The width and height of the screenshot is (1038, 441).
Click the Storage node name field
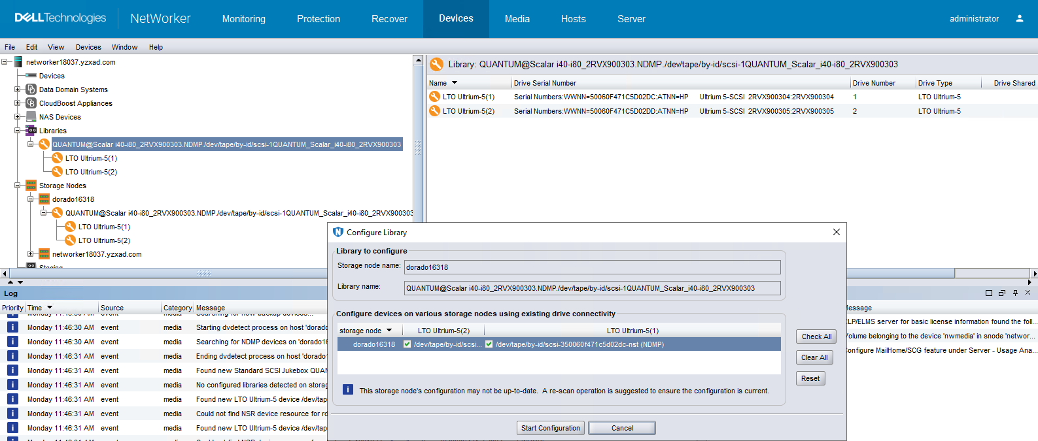593,267
